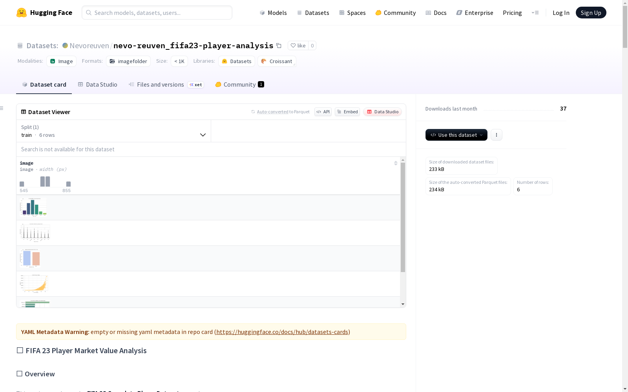Click the Datasets breadcrumb icon

[x=20, y=45]
